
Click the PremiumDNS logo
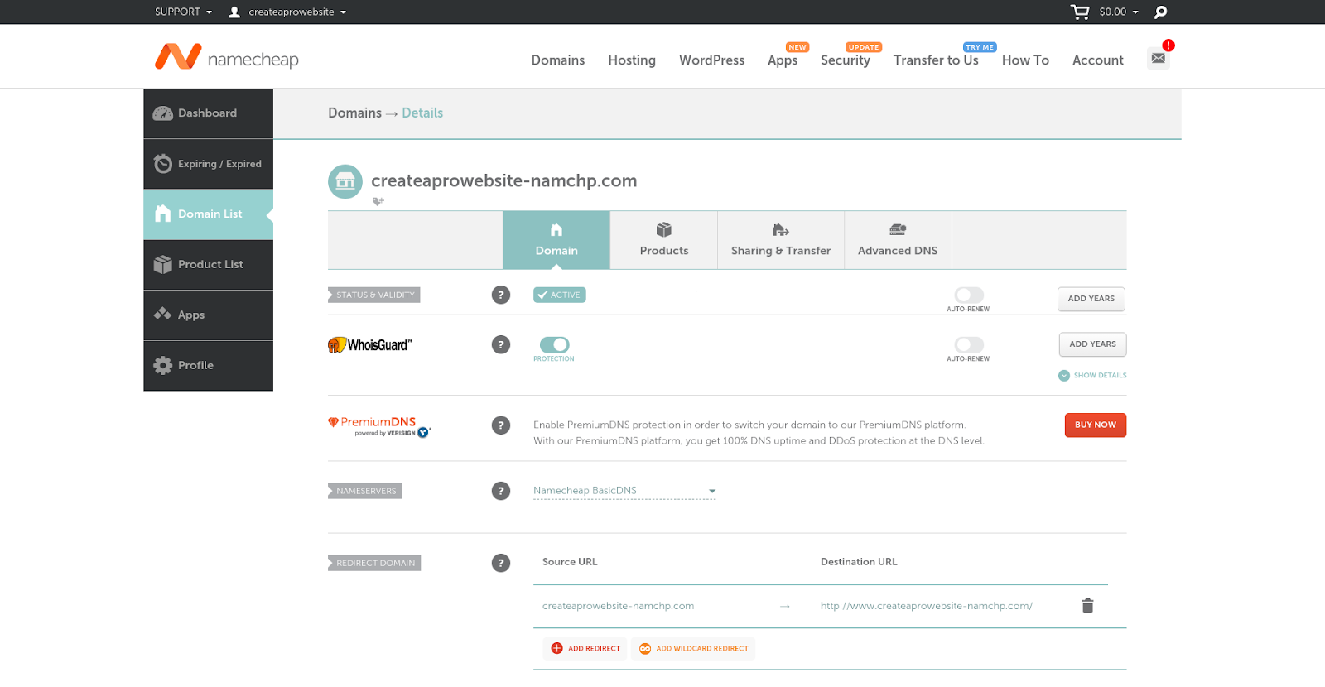tap(380, 426)
